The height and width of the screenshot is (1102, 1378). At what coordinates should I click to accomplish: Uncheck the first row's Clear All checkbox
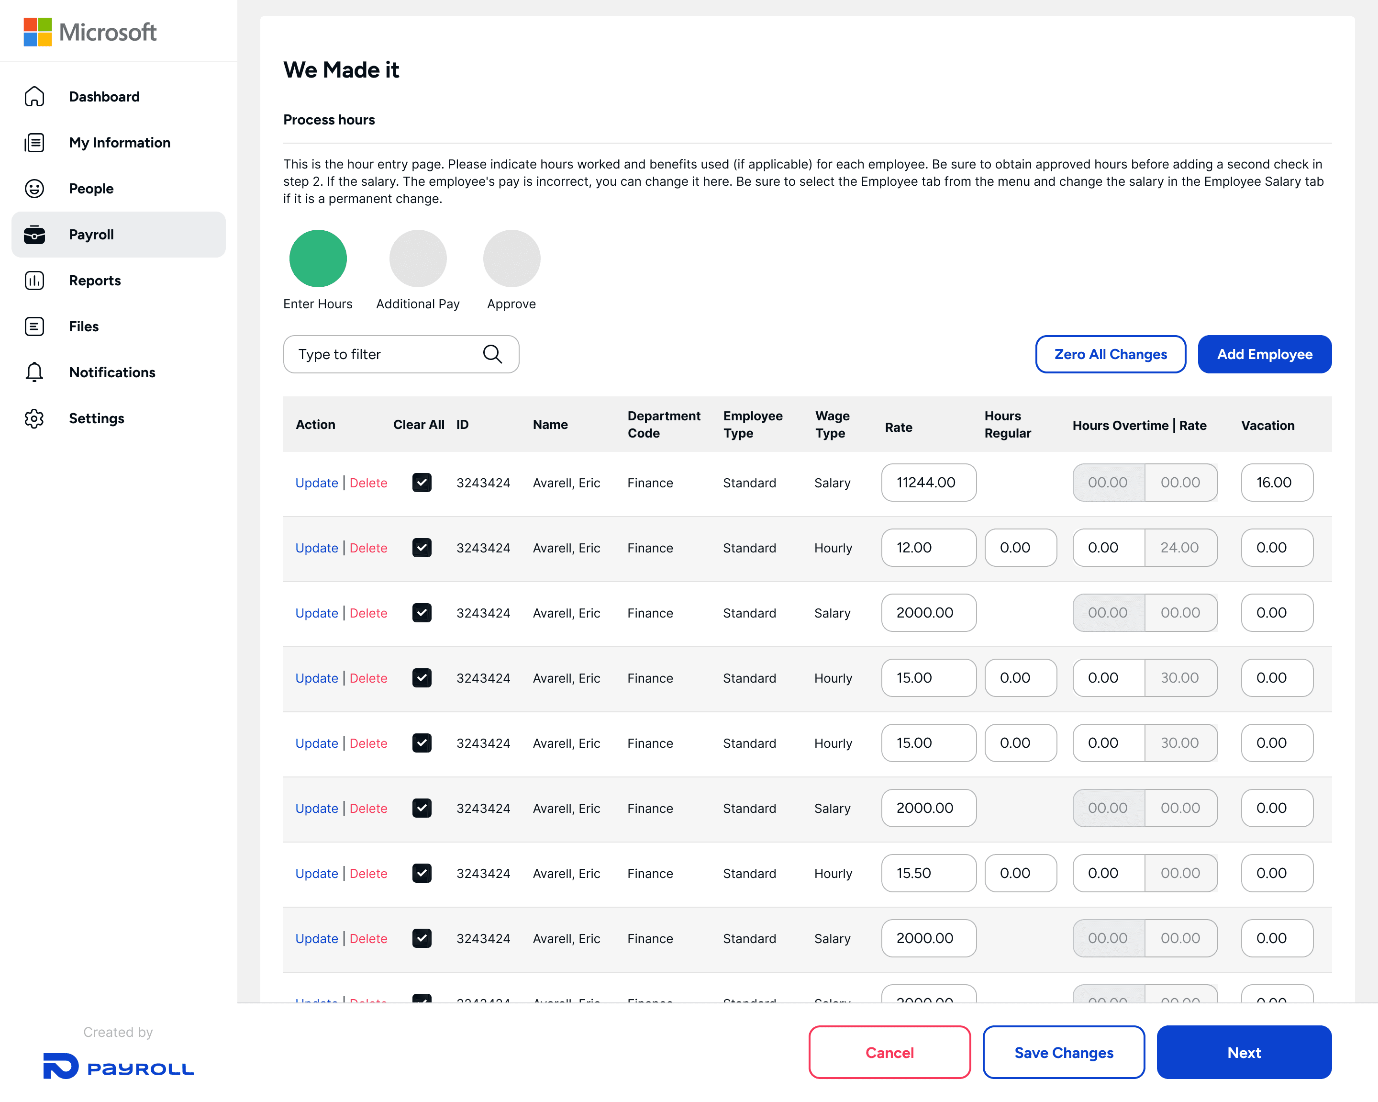pos(422,483)
